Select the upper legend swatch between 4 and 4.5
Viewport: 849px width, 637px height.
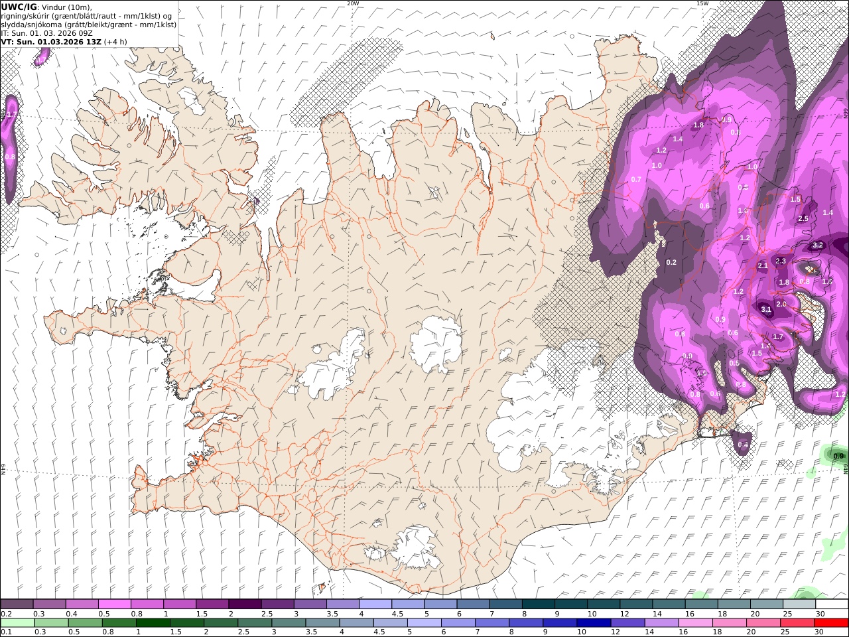(x=374, y=604)
